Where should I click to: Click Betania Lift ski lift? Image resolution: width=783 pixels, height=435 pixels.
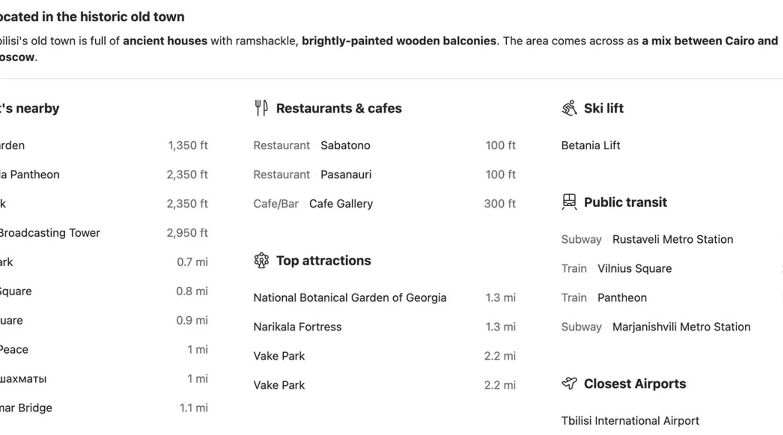[590, 145]
